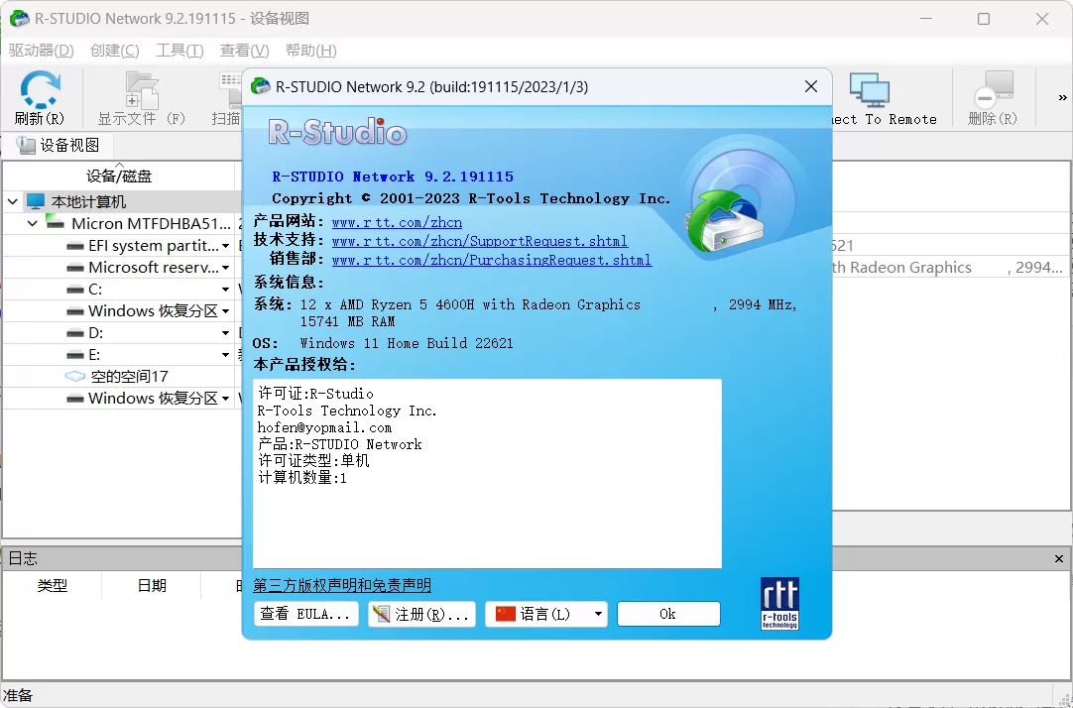Click the C: partition drive icon
Image resolution: width=1073 pixels, height=708 pixels.
point(77,289)
